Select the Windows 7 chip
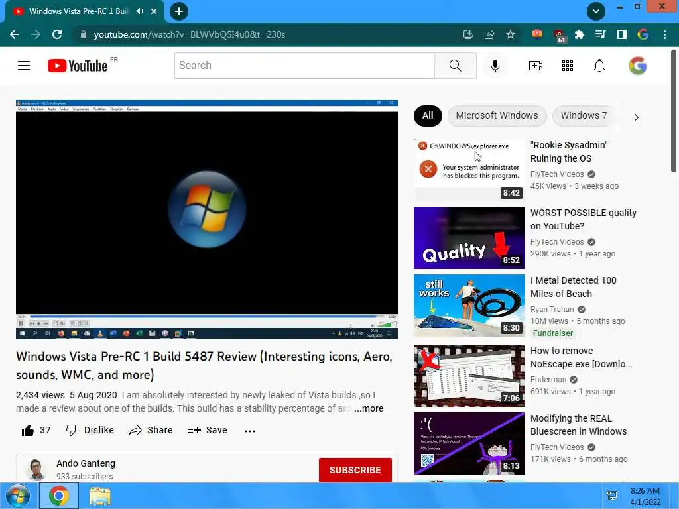This screenshot has width=679, height=509. (584, 115)
